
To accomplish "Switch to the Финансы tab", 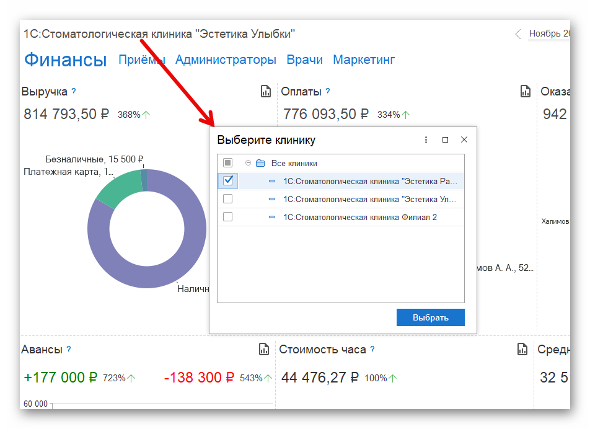I will pos(66,60).
